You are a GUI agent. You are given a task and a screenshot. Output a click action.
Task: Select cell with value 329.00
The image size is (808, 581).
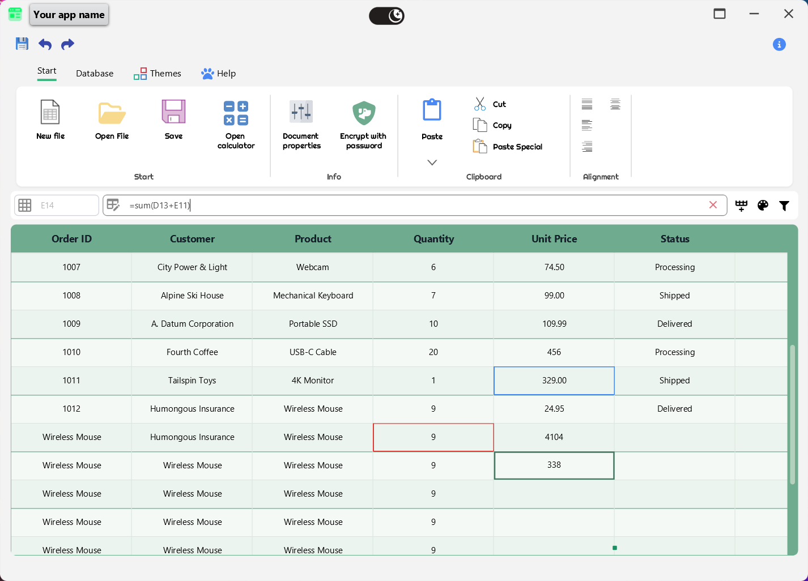point(554,381)
